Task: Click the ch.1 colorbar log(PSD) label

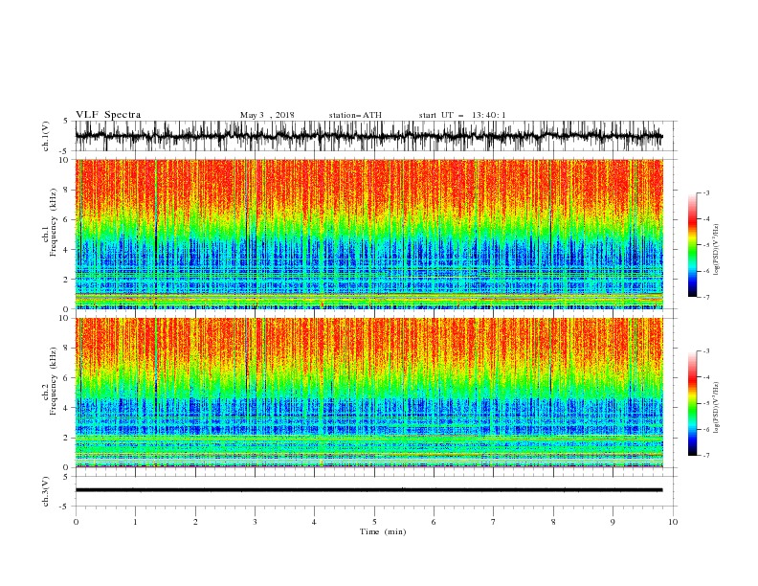Action: pos(716,250)
